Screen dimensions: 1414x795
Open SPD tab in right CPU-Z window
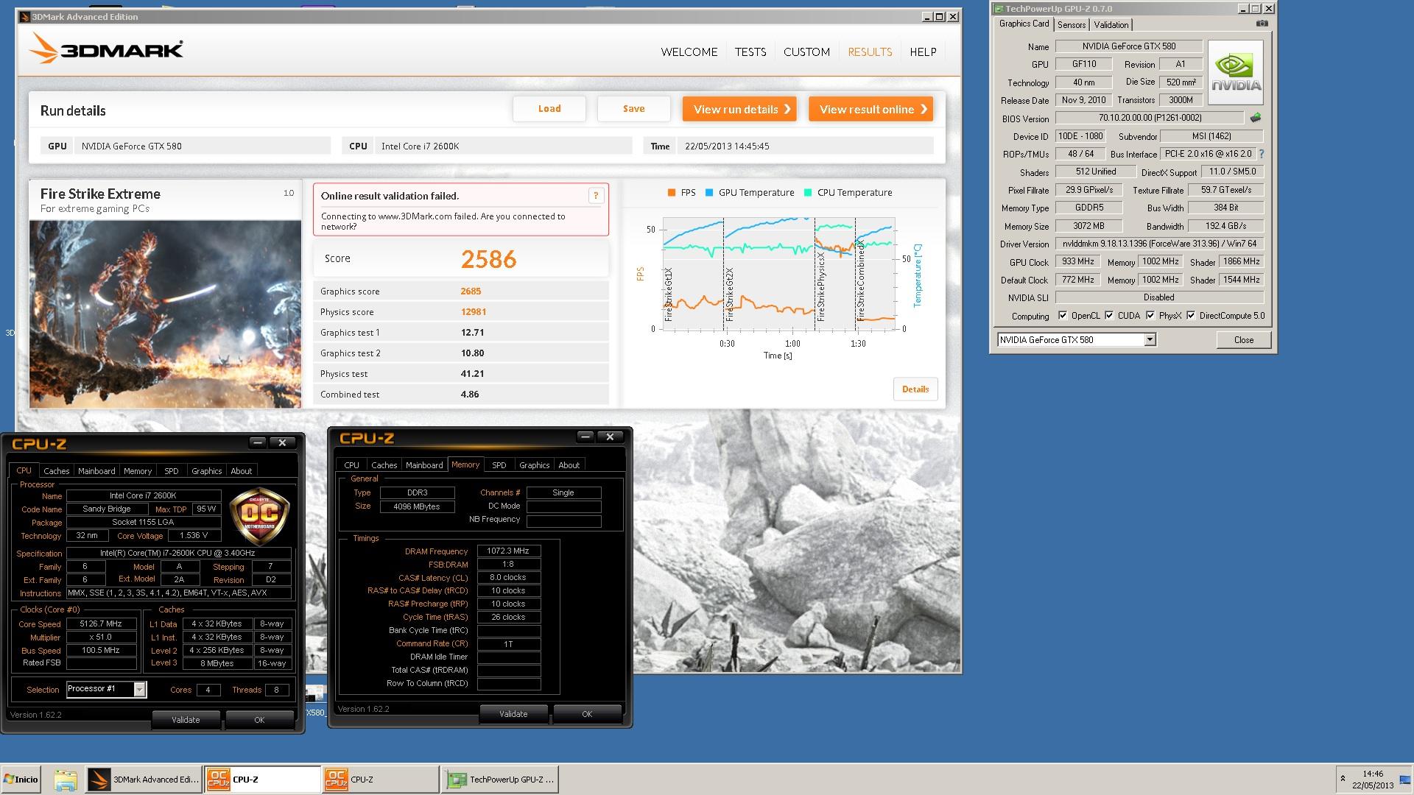tap(499, 464)
